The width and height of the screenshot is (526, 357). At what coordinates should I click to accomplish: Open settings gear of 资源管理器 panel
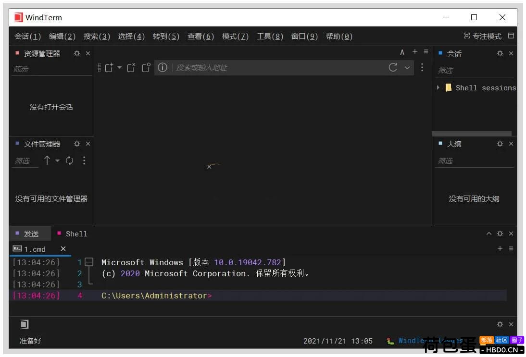coord(77,53)
